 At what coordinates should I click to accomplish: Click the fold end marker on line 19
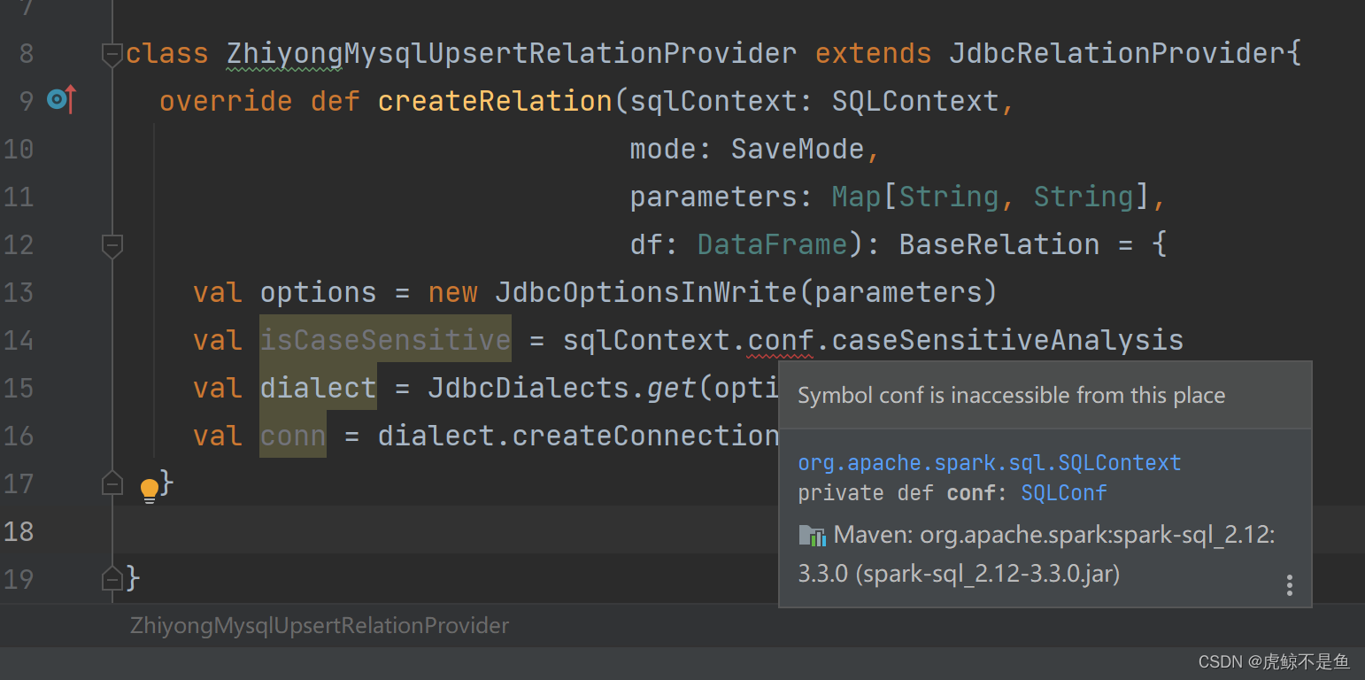(x=112, y=579)
